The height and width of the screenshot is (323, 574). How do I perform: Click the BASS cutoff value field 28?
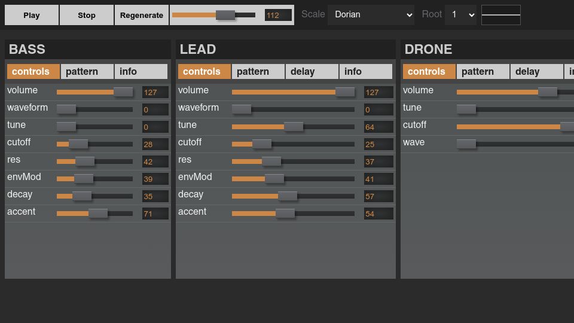point(155,144)
